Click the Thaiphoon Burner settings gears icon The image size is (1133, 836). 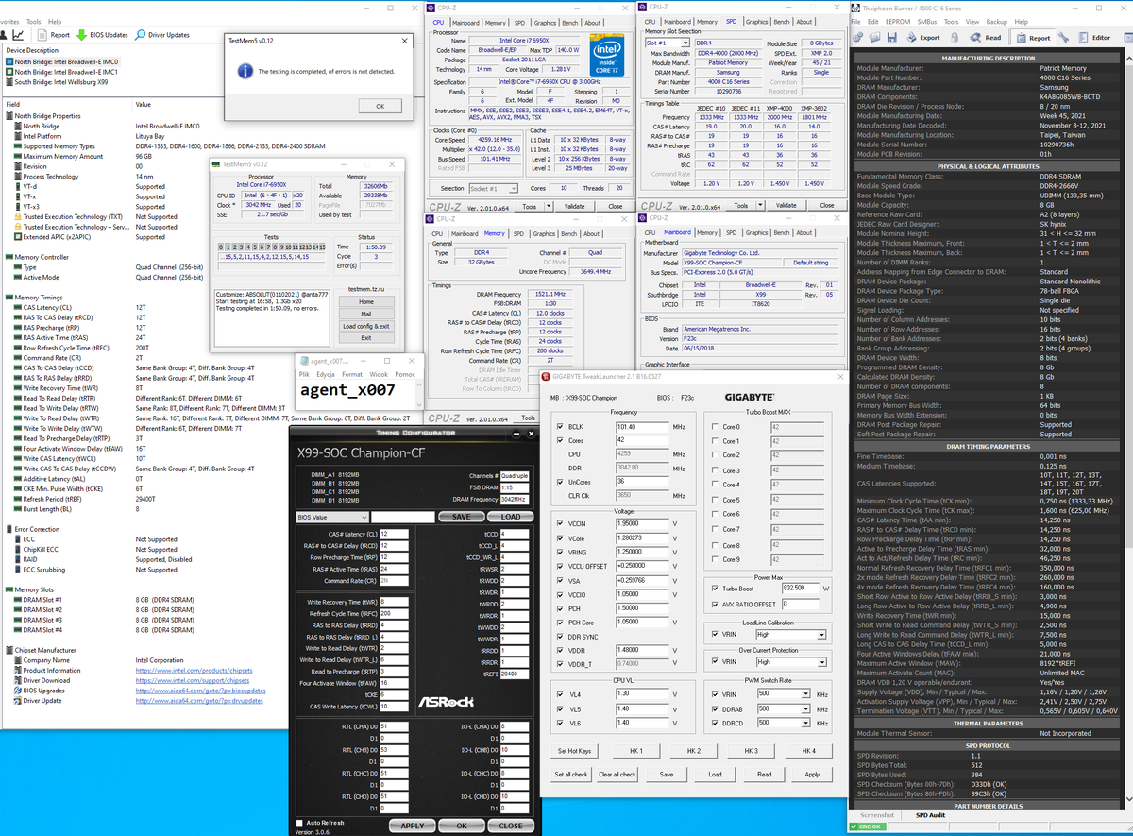coord(857,37)
